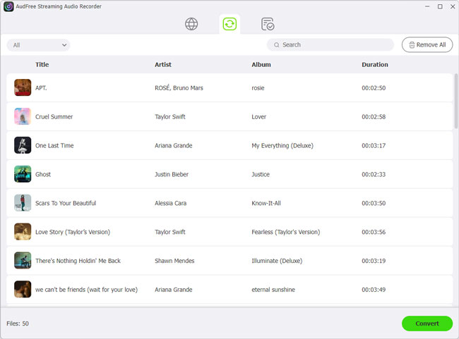Maximize the AudFree window
Viewport: 459px width, 339px height.
click(440, 6)
